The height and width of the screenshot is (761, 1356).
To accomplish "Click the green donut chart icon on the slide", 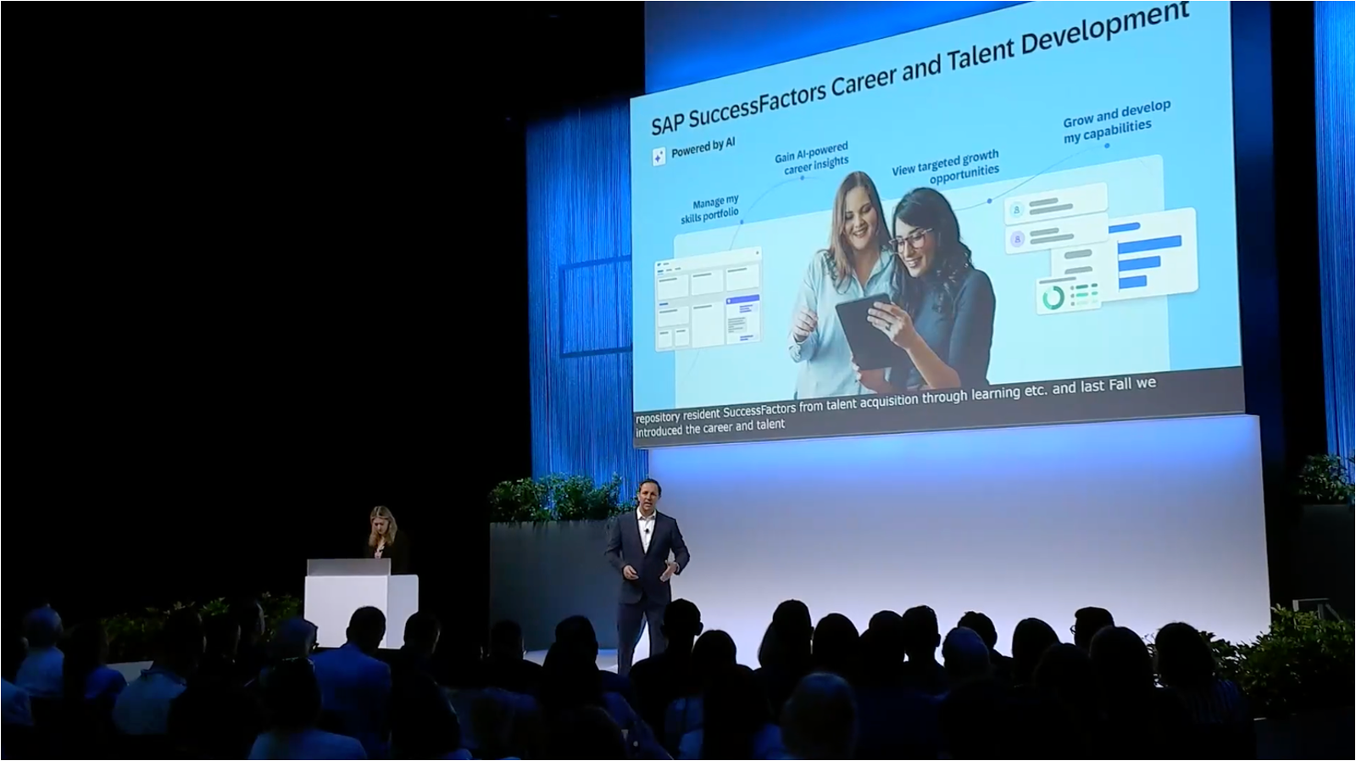I will 1053,298.
